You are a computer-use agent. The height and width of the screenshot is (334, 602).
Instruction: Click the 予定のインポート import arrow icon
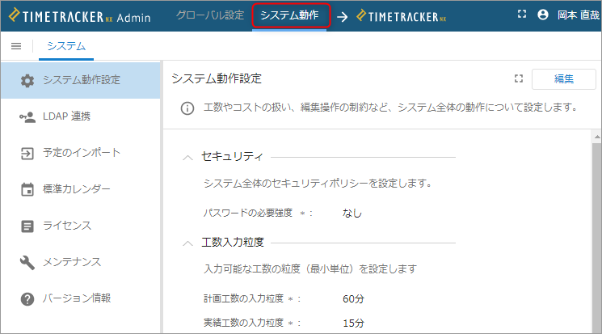click(x=27, y=154)
